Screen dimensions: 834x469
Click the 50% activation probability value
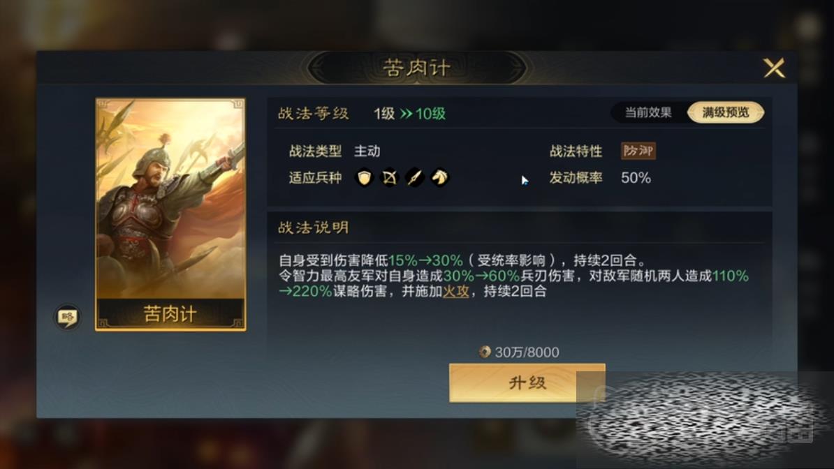coord(636,177)
